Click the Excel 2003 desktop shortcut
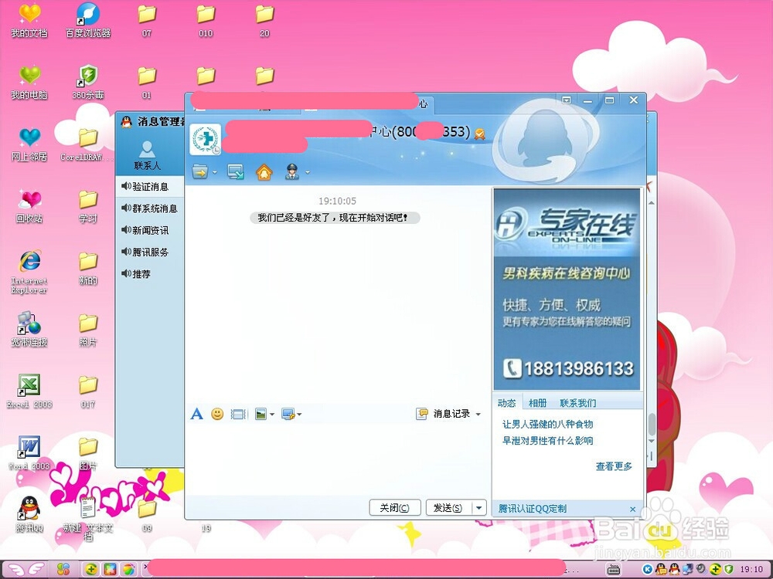 tap(29, 391)
